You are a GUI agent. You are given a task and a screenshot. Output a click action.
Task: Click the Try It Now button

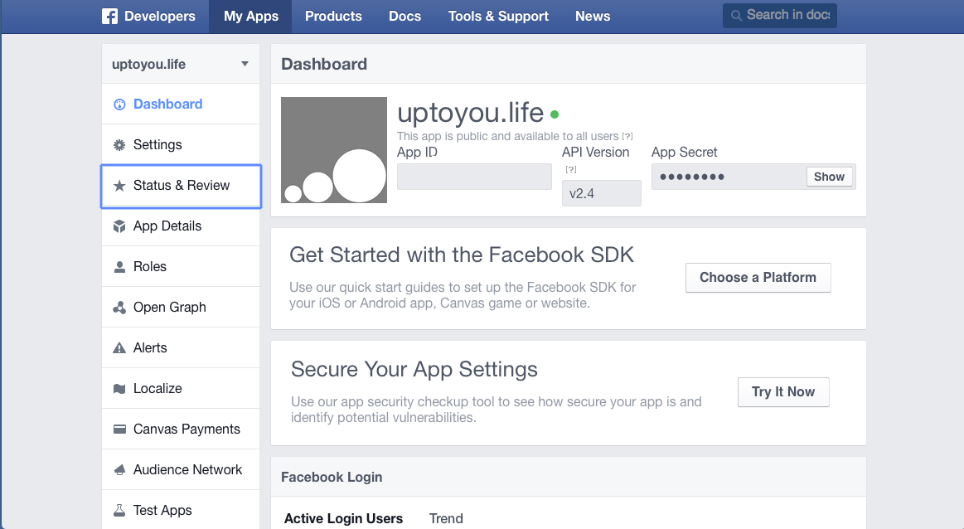click(783, 392)
